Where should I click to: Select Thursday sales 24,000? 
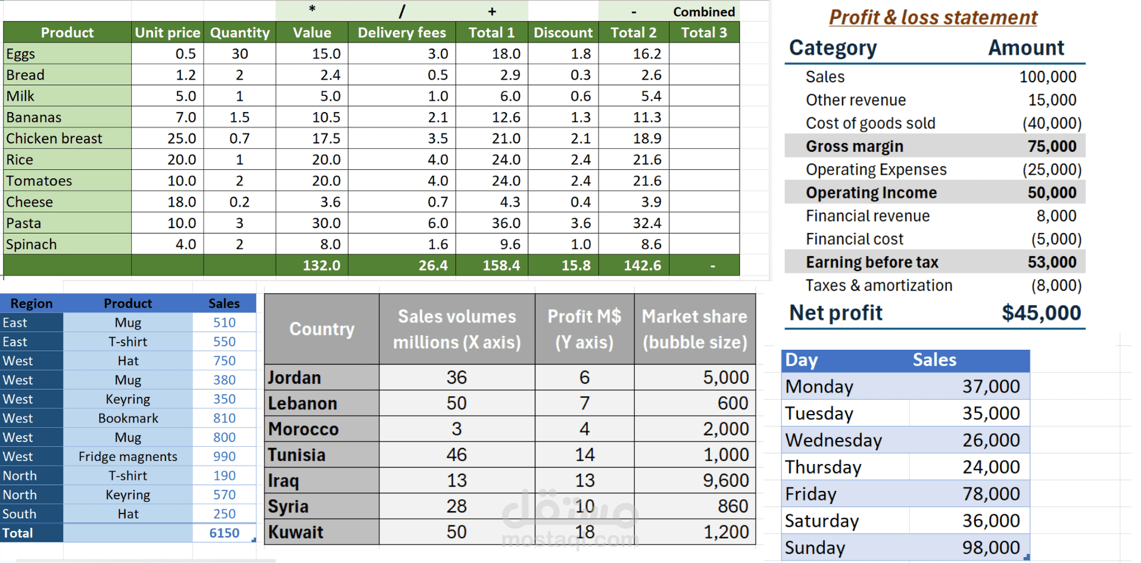[x=969, y=467]
